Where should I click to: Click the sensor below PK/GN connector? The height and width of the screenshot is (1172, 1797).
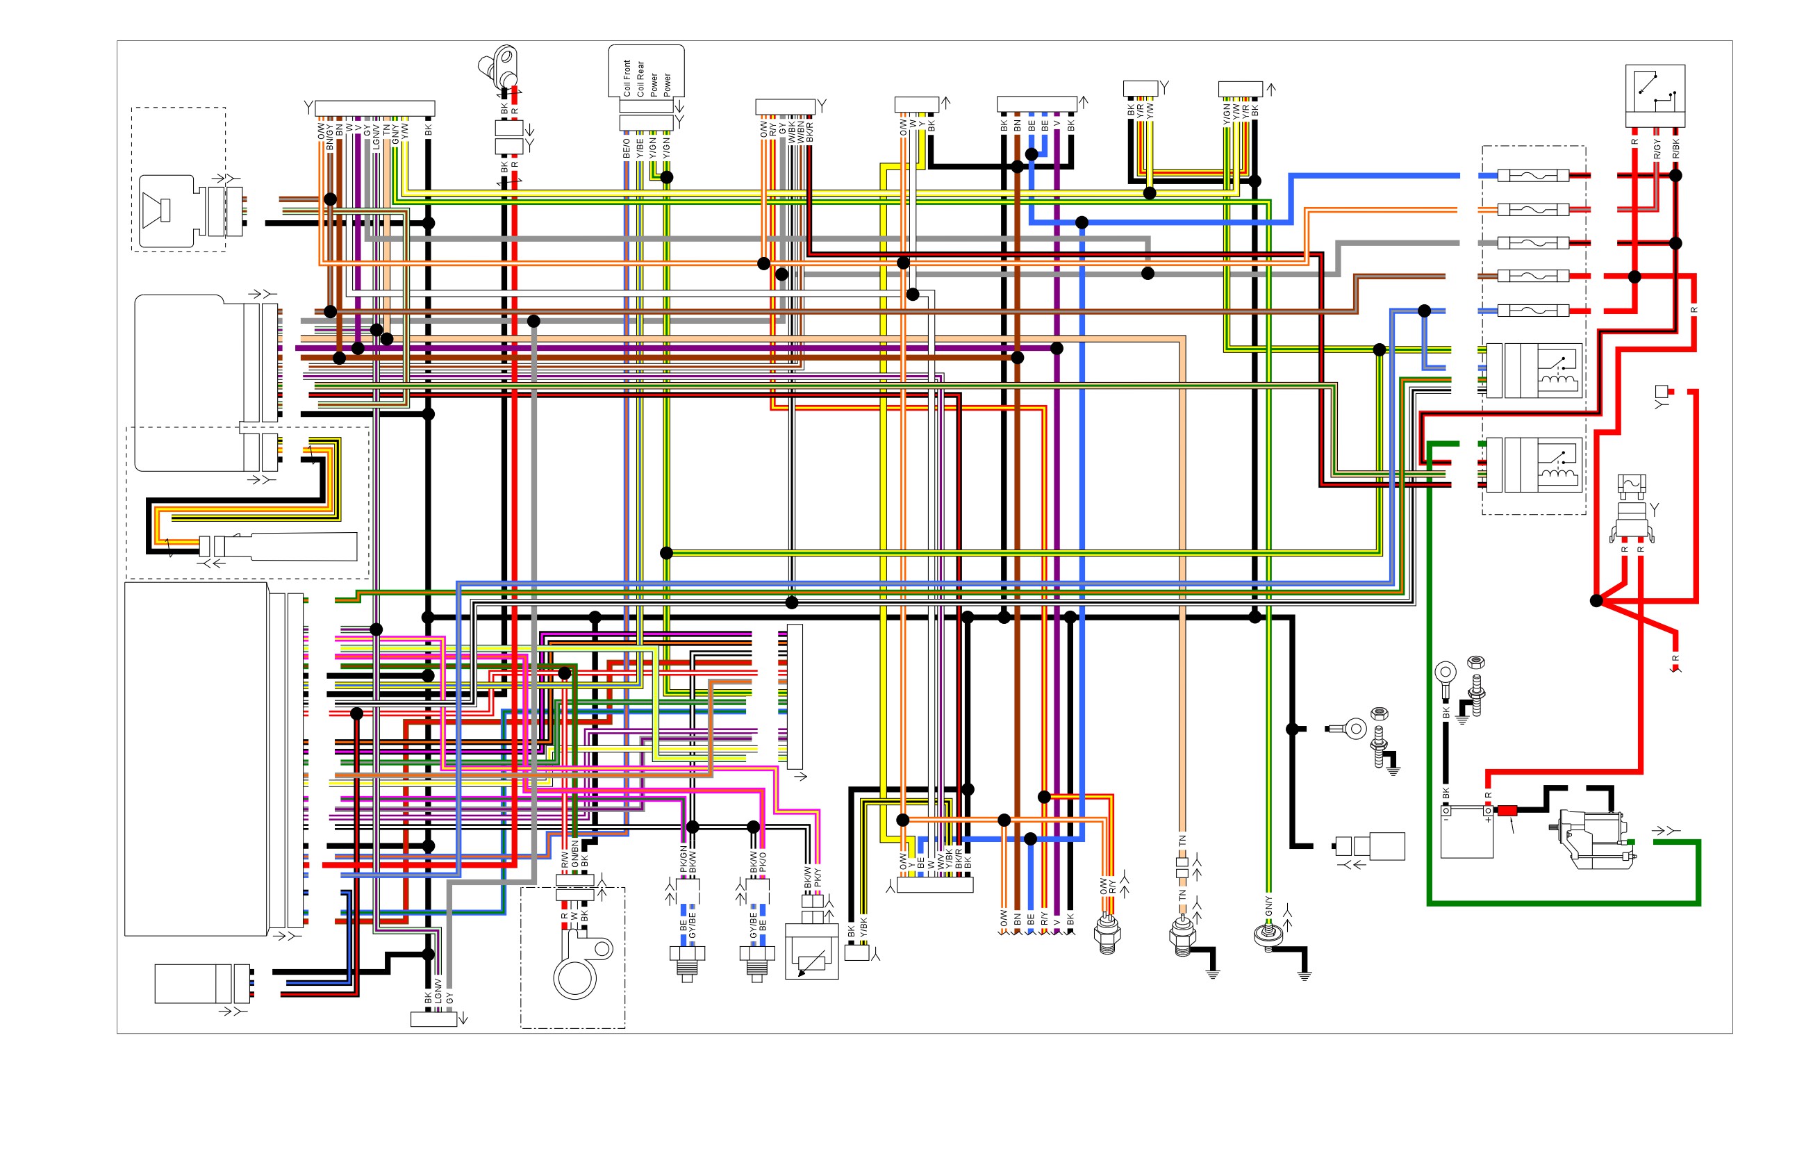[x=686, y=964]
